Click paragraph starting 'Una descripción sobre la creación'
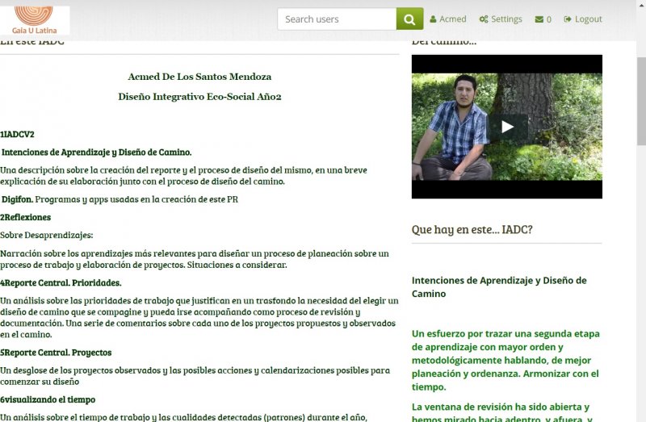 click(184, 176)
